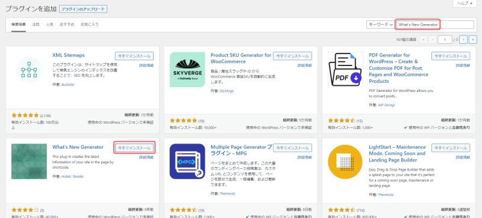482x218 pixels.
Task: Switch to the おすすめ tab
Action: pos(67,25)
